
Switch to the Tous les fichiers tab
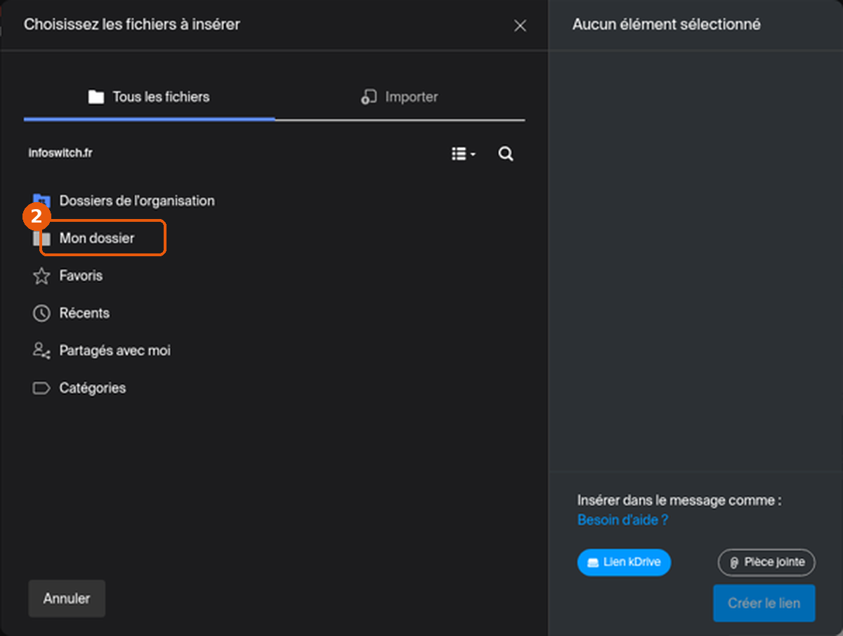click(x=149, y=97)
